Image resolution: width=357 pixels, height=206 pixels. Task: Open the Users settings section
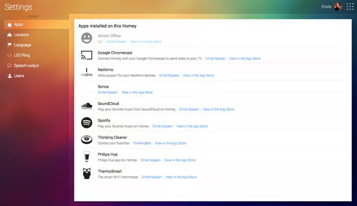[36, 76]
